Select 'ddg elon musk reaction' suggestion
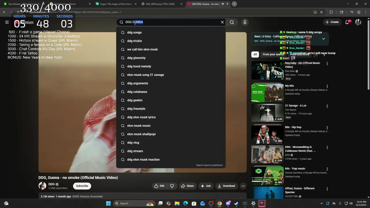Image resolution: width=370 pixels, height=208 pixels. click(x=171, y=159)
